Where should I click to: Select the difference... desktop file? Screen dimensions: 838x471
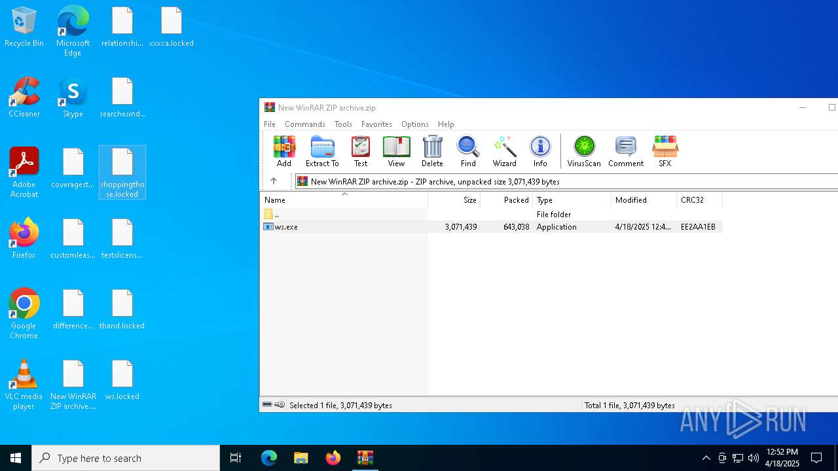[x=73, y=310]
